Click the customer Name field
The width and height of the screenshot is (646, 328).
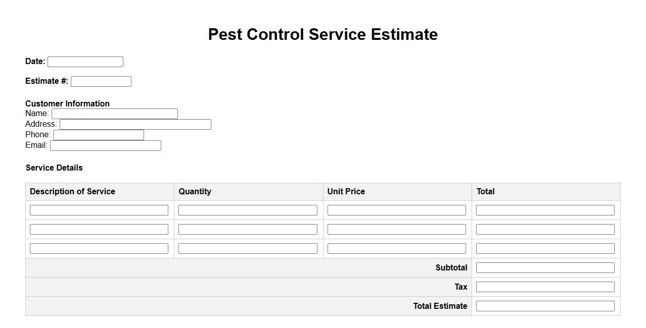115,114
